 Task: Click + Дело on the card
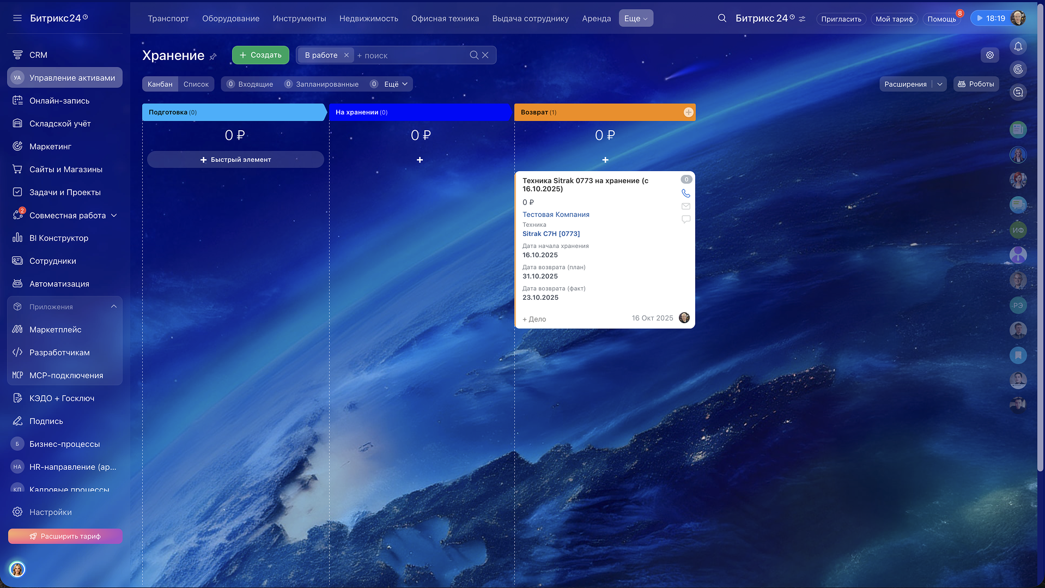point(534,319)
